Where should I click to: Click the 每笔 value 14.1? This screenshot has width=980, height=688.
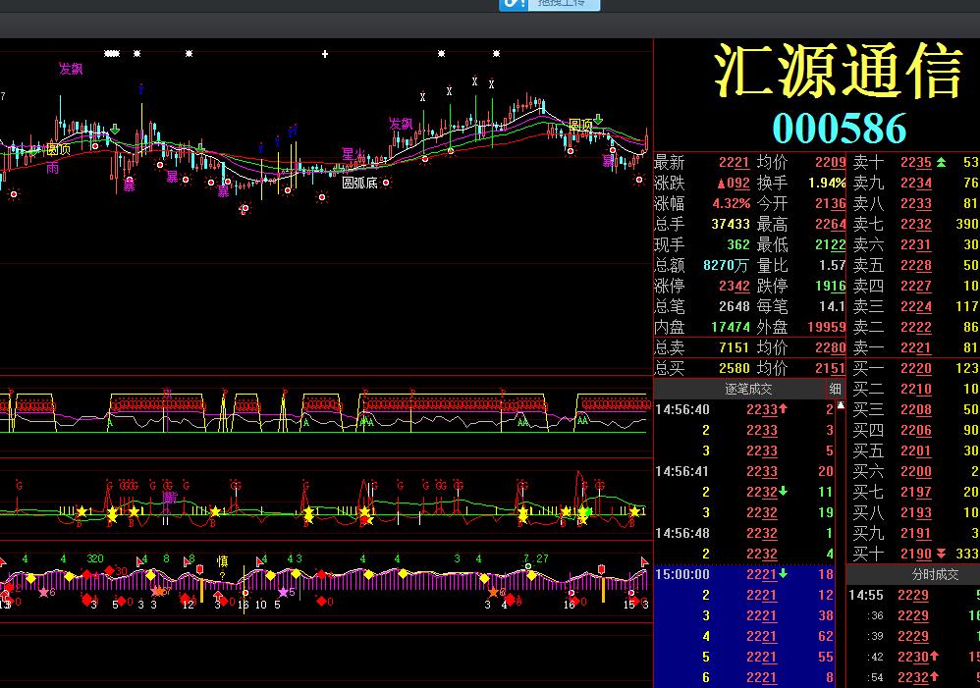(833, 307)
